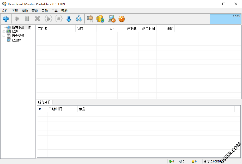Click the yellow paused count status icon
Viewport: 242px width, 164px height.
click(193, 161)
